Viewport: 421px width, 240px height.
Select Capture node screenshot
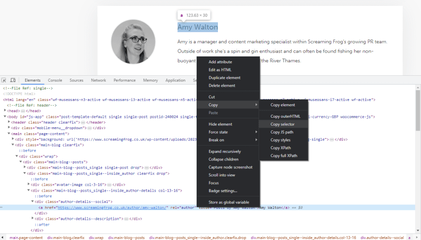click(228, 167)
